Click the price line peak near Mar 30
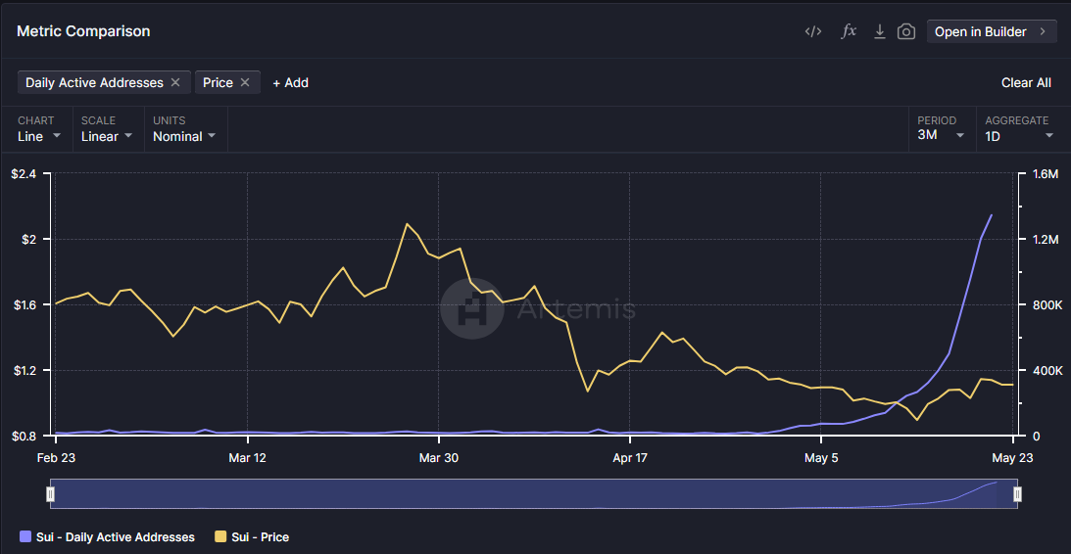The image size is (1071, 554). click(407, 224)
